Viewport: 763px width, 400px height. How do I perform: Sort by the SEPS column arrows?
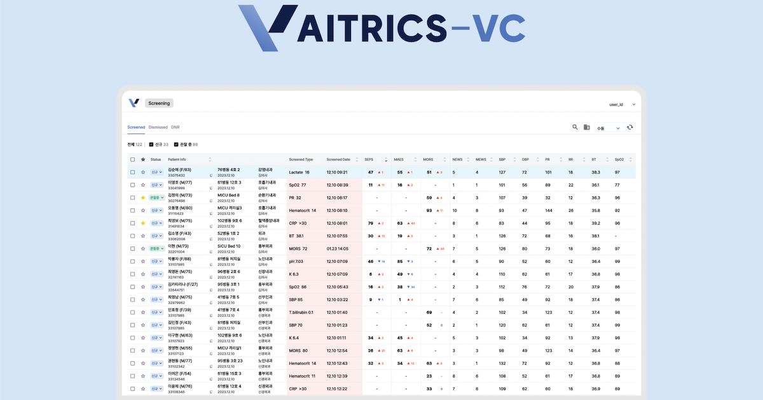[x=385, y=159]
